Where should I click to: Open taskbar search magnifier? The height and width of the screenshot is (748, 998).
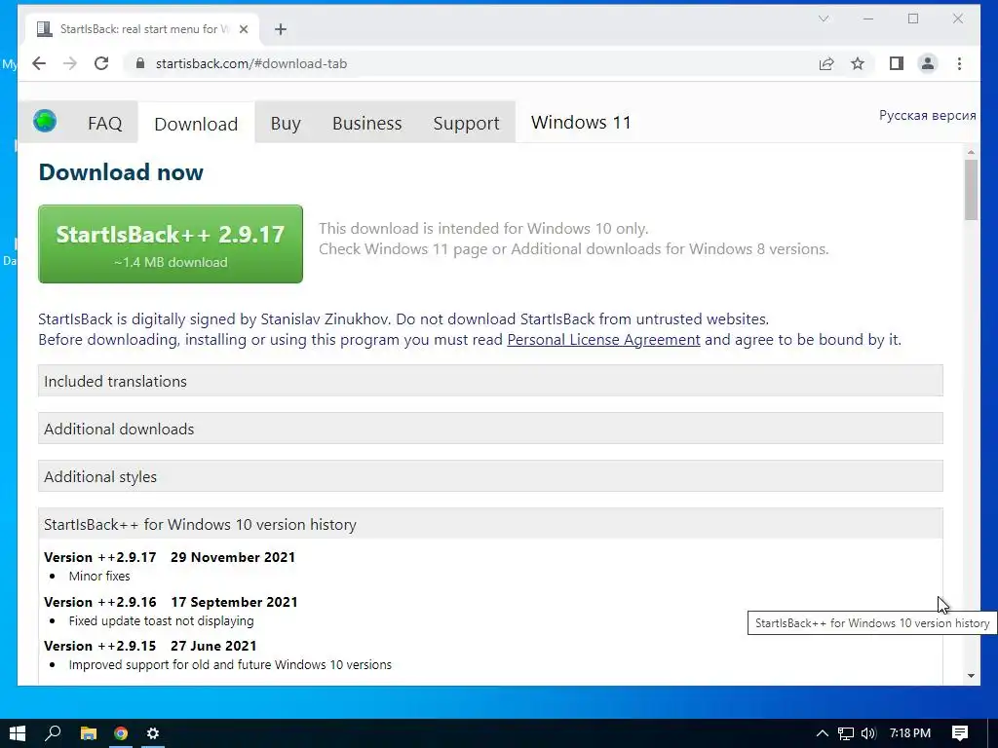[53, 733]
